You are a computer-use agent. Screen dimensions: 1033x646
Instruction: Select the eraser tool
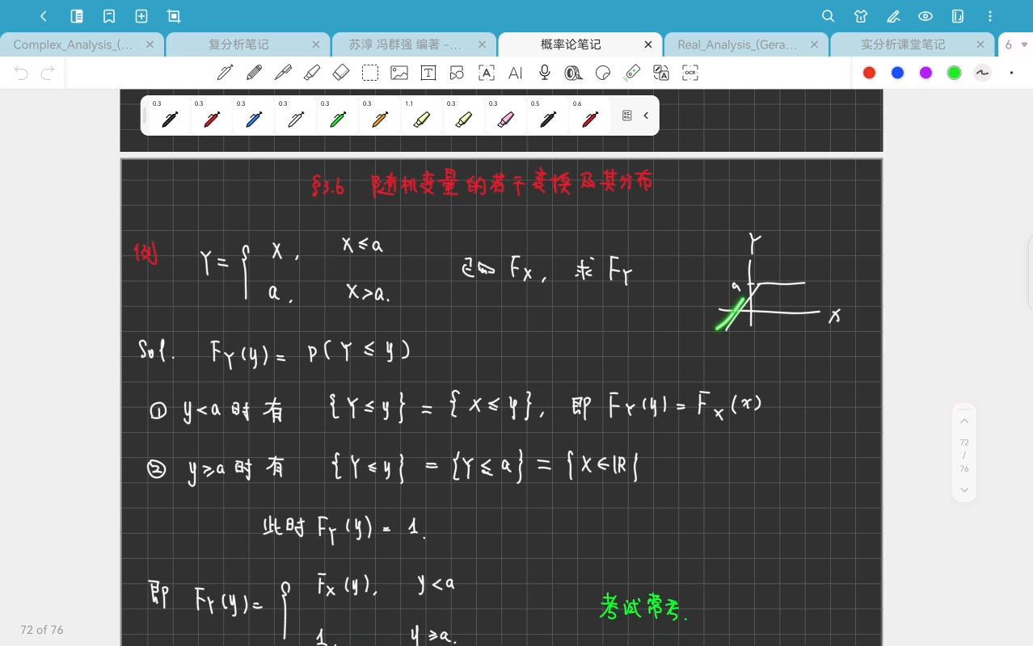341,73
